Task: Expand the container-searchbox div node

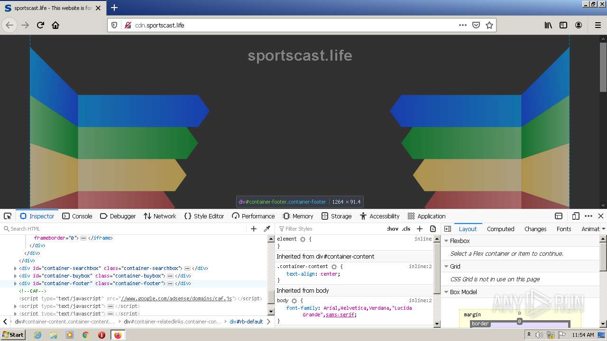Action: [x=15, y=269]
